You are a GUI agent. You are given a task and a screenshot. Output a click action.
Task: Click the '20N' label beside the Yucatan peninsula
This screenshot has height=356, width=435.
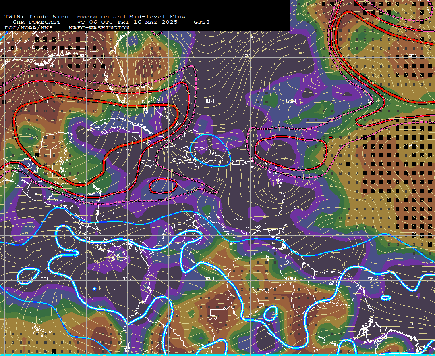[x=86, y=145]
